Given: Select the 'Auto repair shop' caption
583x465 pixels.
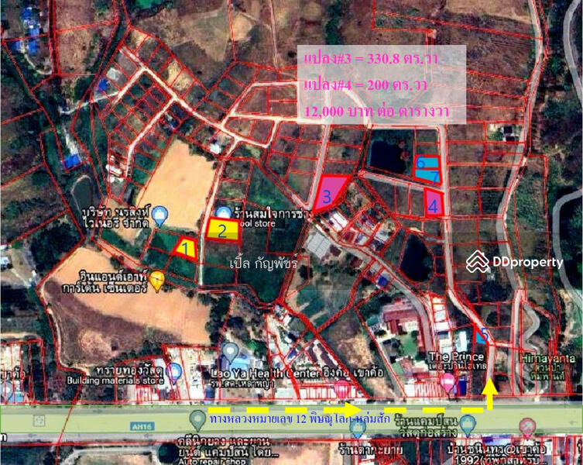Looking at the screenshot, I should pos(212,462).
